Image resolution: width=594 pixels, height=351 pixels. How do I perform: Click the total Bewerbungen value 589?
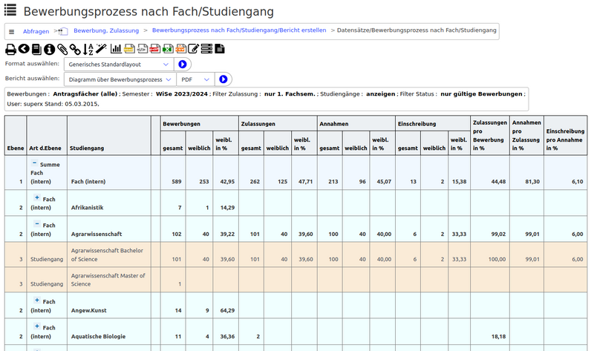[x=177, y=182]
